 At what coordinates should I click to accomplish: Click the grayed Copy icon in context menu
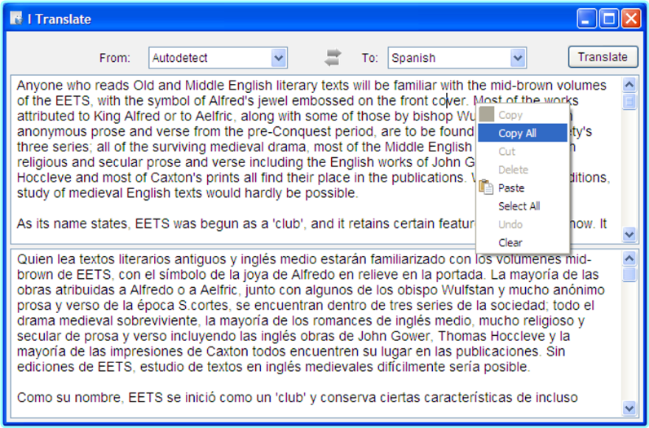(x=487, y=114)
